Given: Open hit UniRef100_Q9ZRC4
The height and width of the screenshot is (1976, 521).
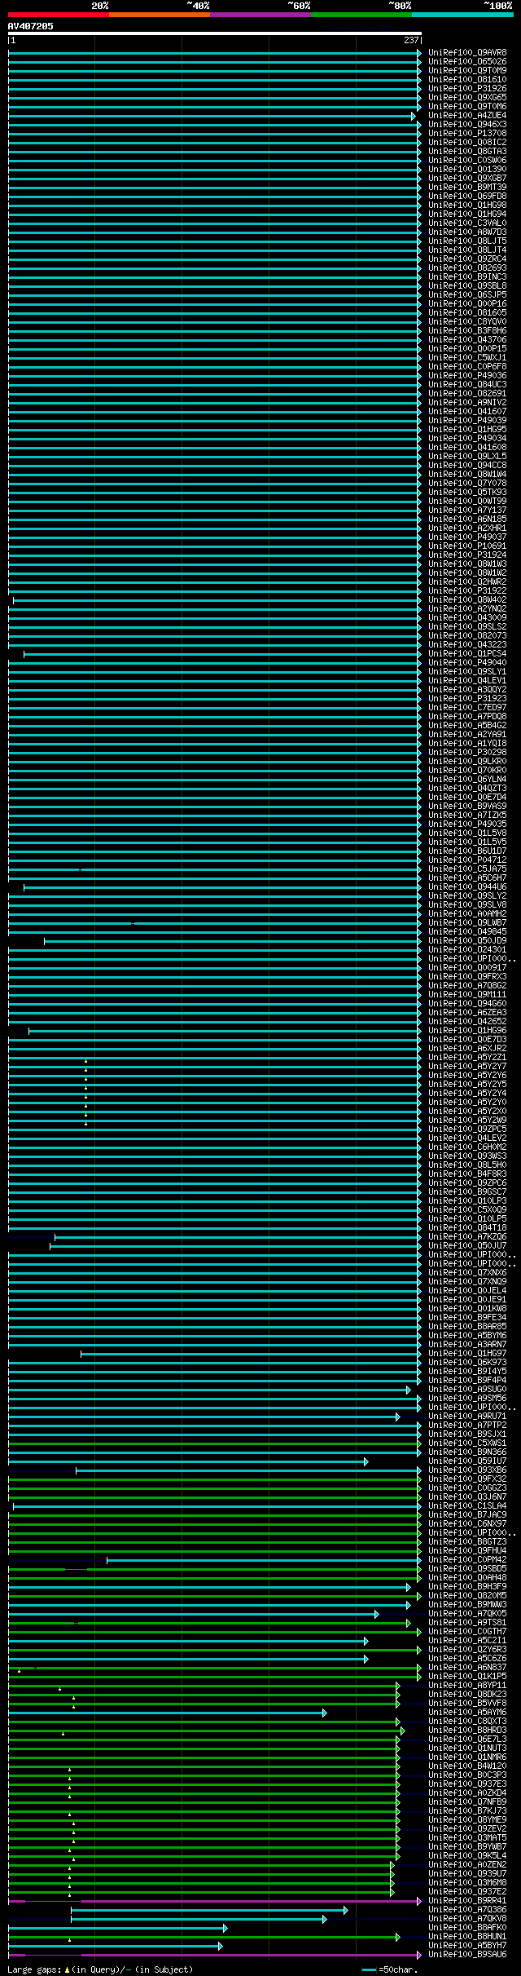Looking at the screenshot, I should (467, 259).
